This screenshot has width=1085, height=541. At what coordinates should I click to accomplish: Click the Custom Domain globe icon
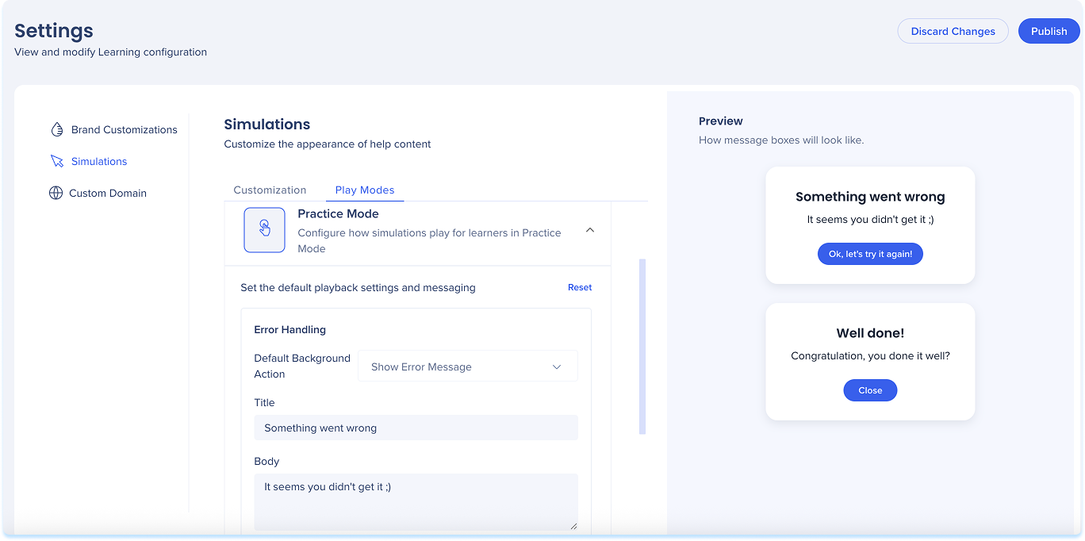pyautogui.click(x=56, y=193)
